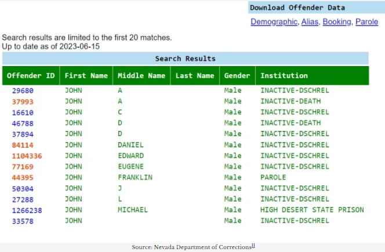Open offender ID 46788
This screenshot has height=252, width=385.
(x=21, y=123)
